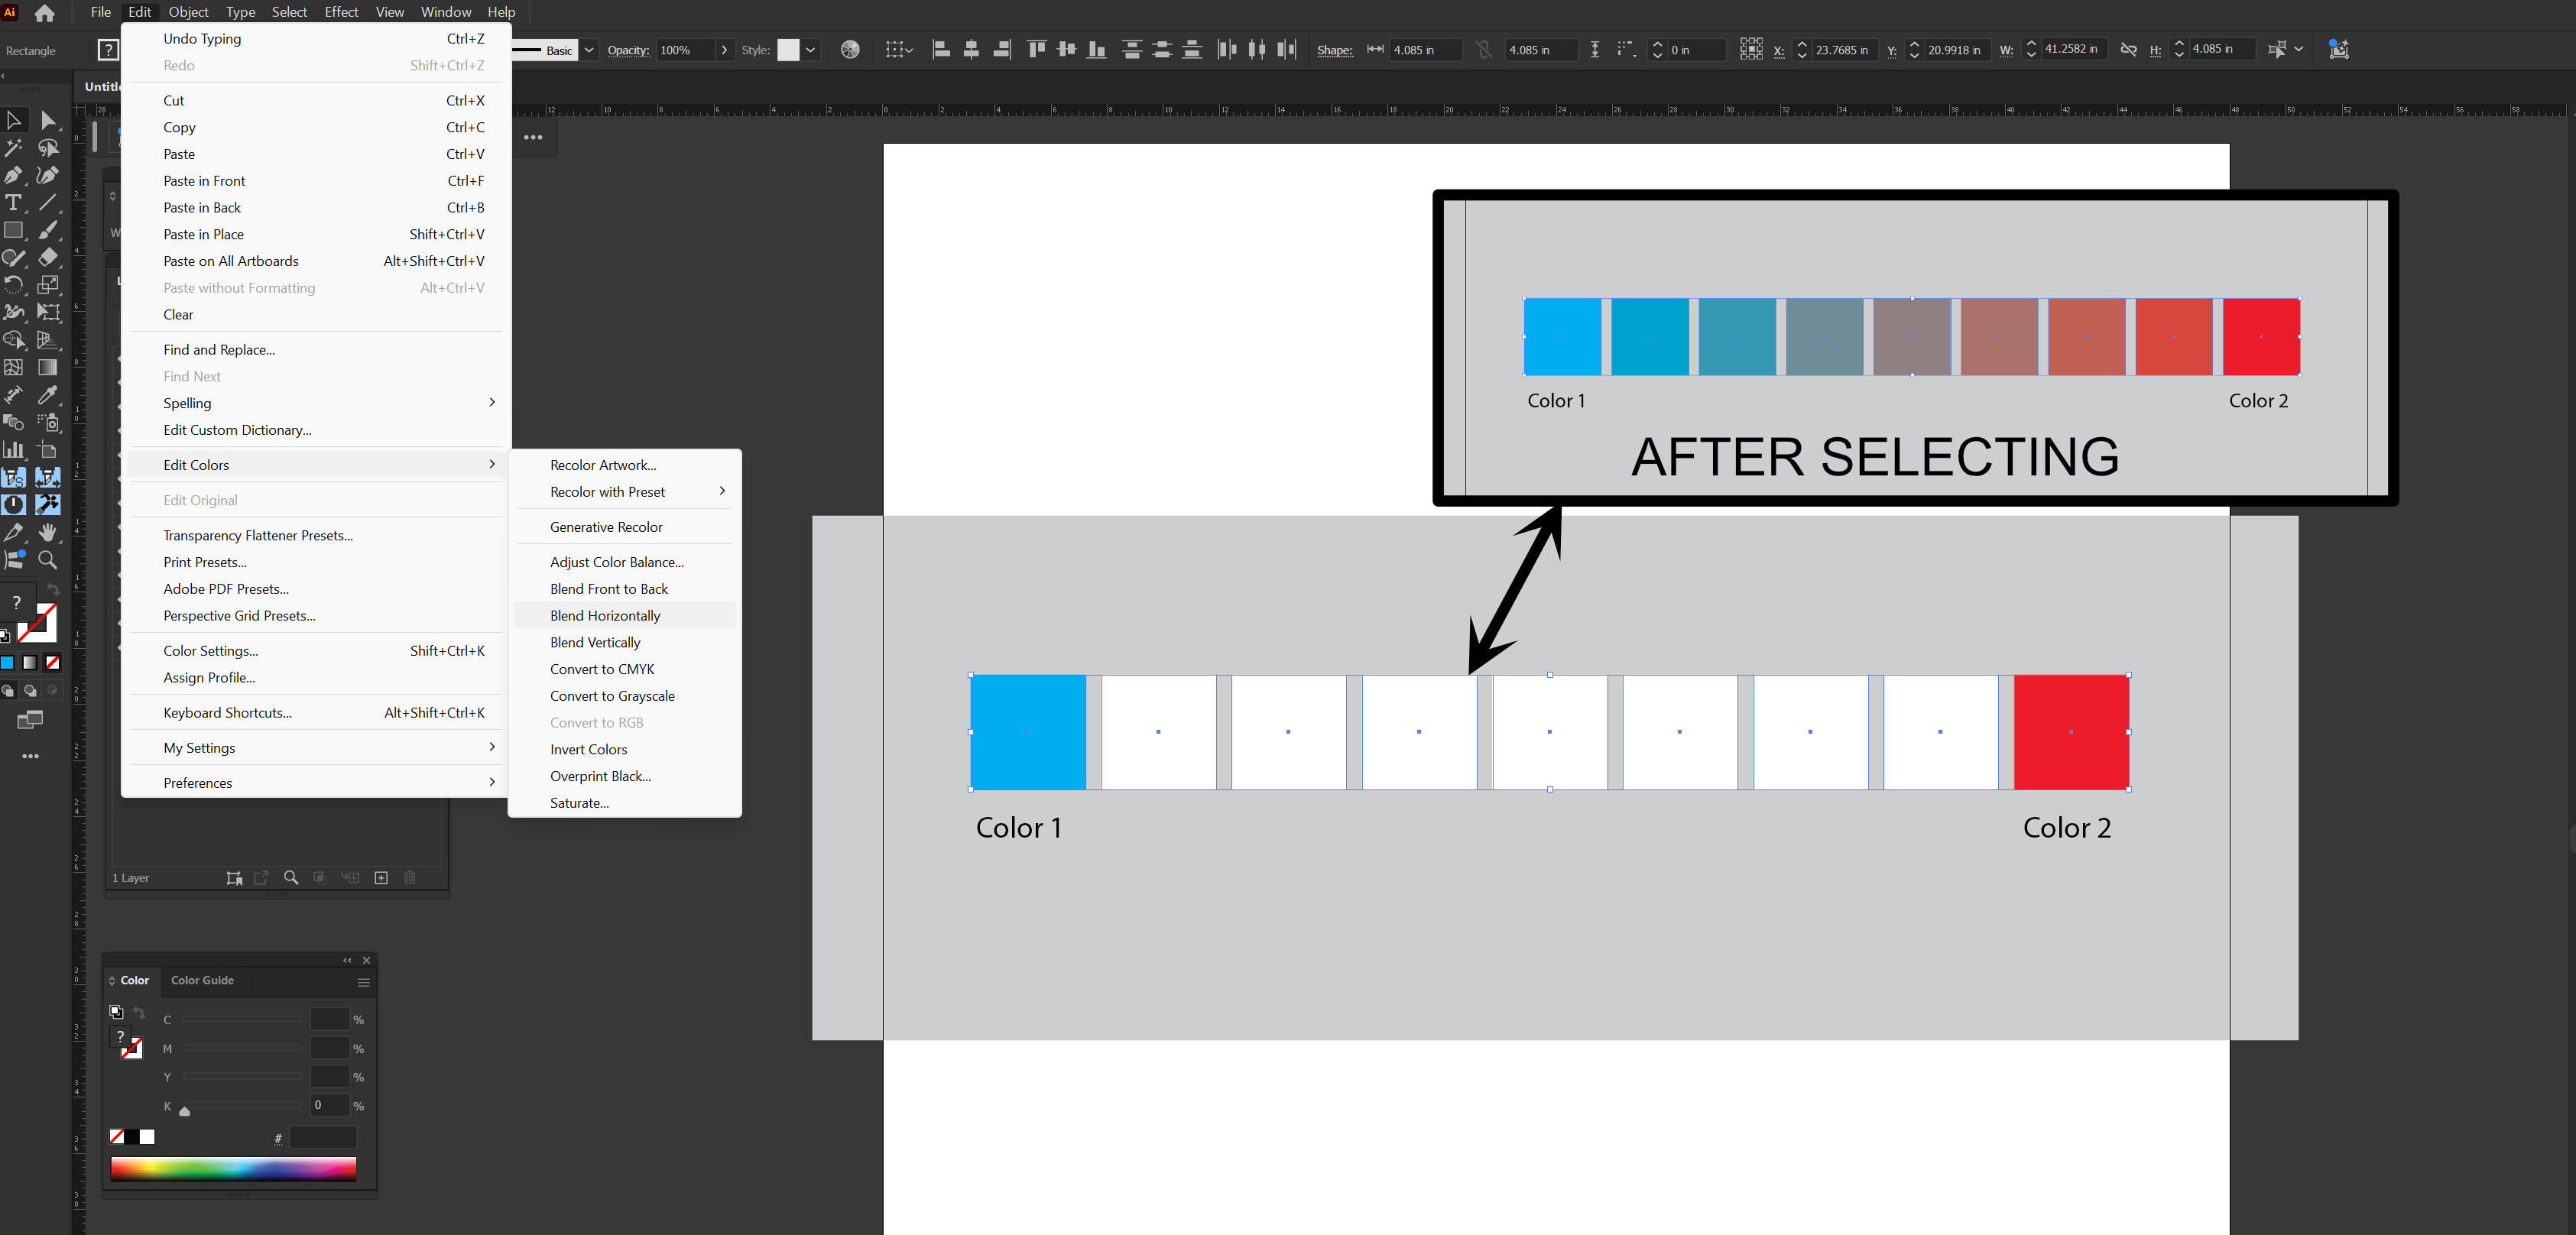This screenshot has width=2576, height=1235.
Task: Choose the Curvature tool
Action: click(48, 175)
